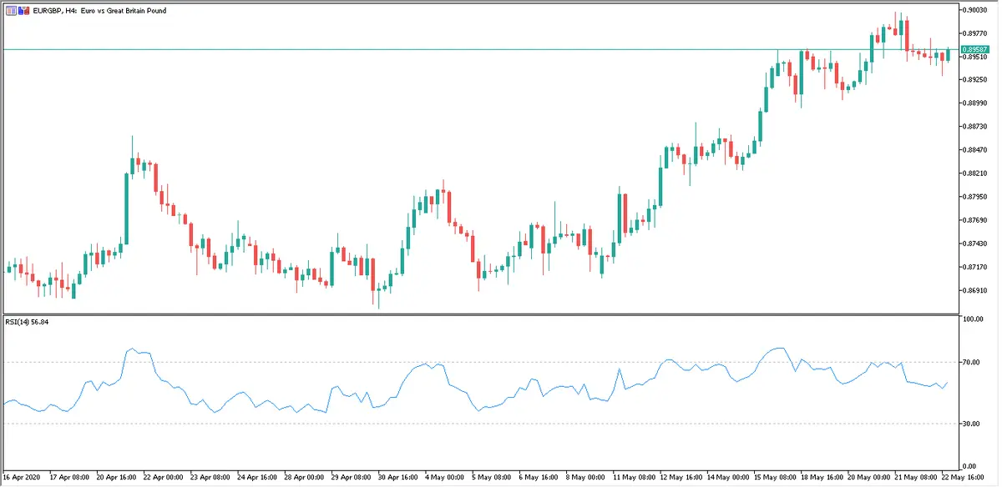Click the RSI 70.00 level label

point(970,362)
